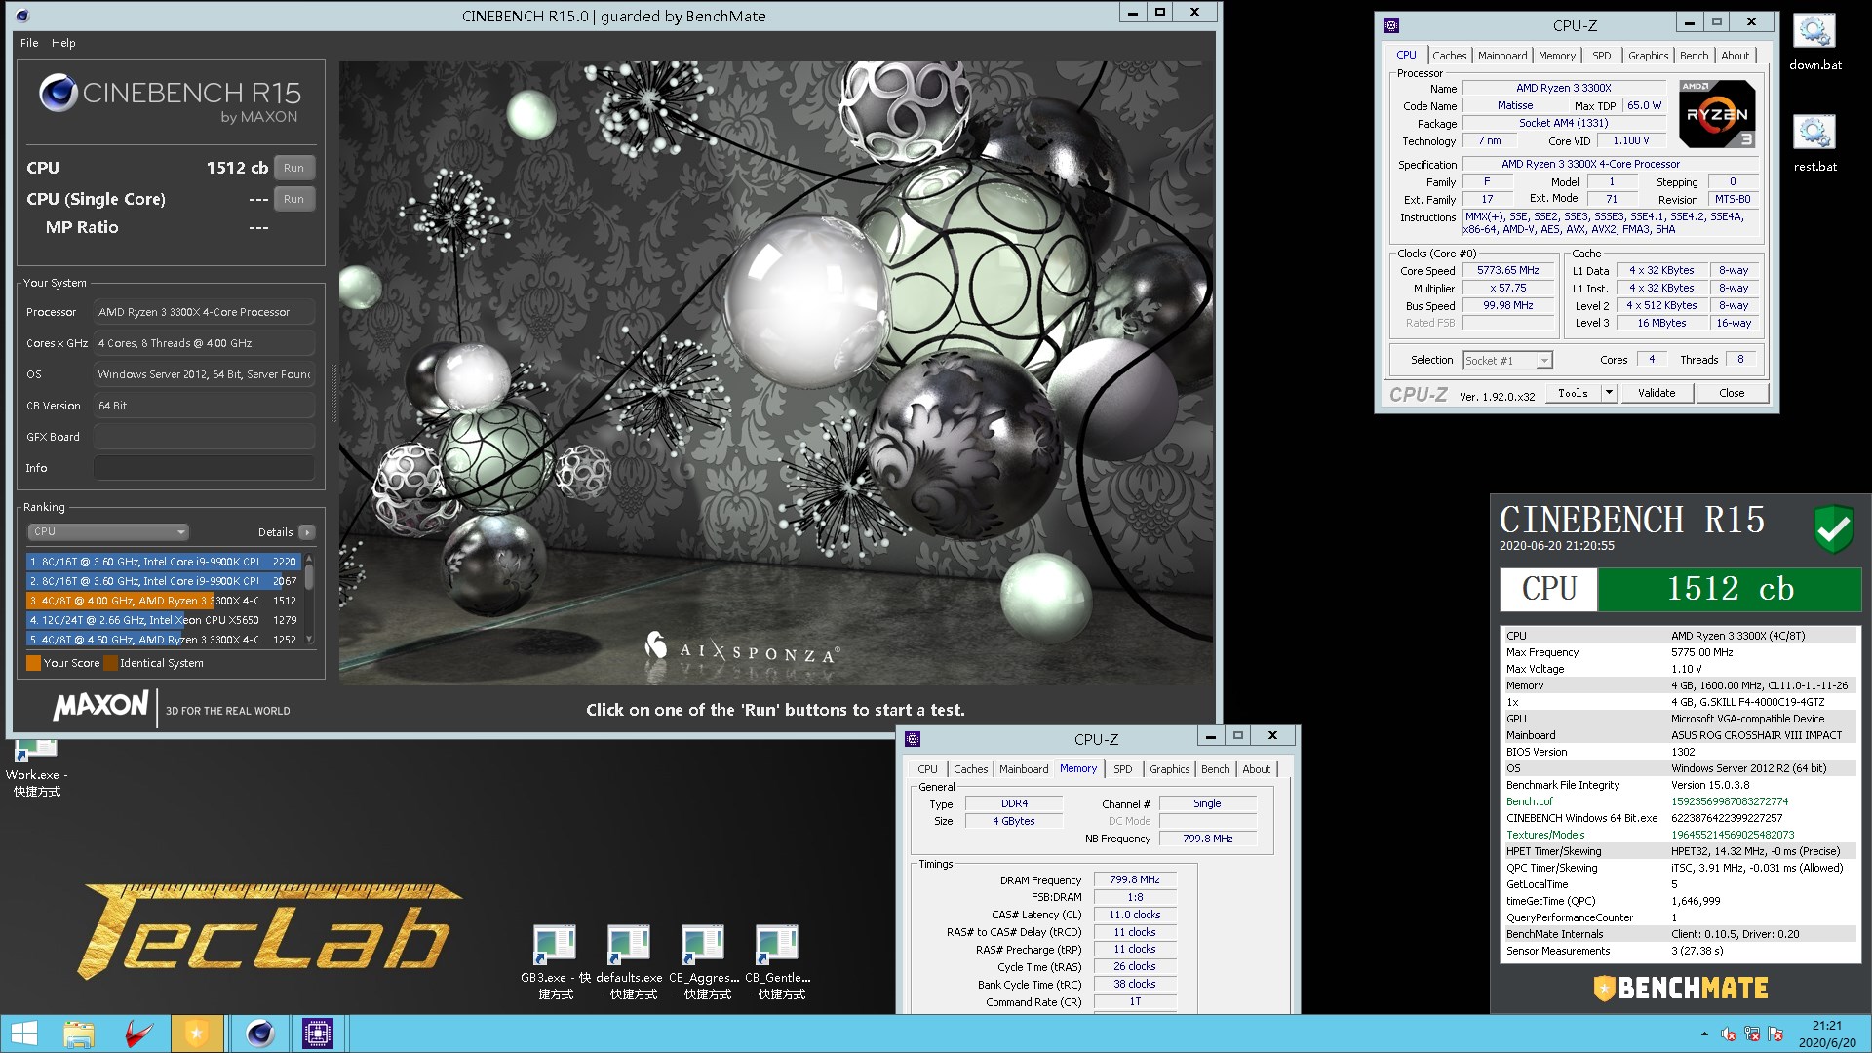
Task: Select ranking row 4 Intel Xeon X5650
Action: pyautogui.click(x=163, y=620)
